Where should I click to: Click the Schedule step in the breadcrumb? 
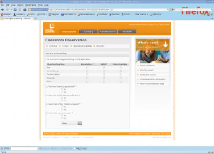[x=53, y=46]
